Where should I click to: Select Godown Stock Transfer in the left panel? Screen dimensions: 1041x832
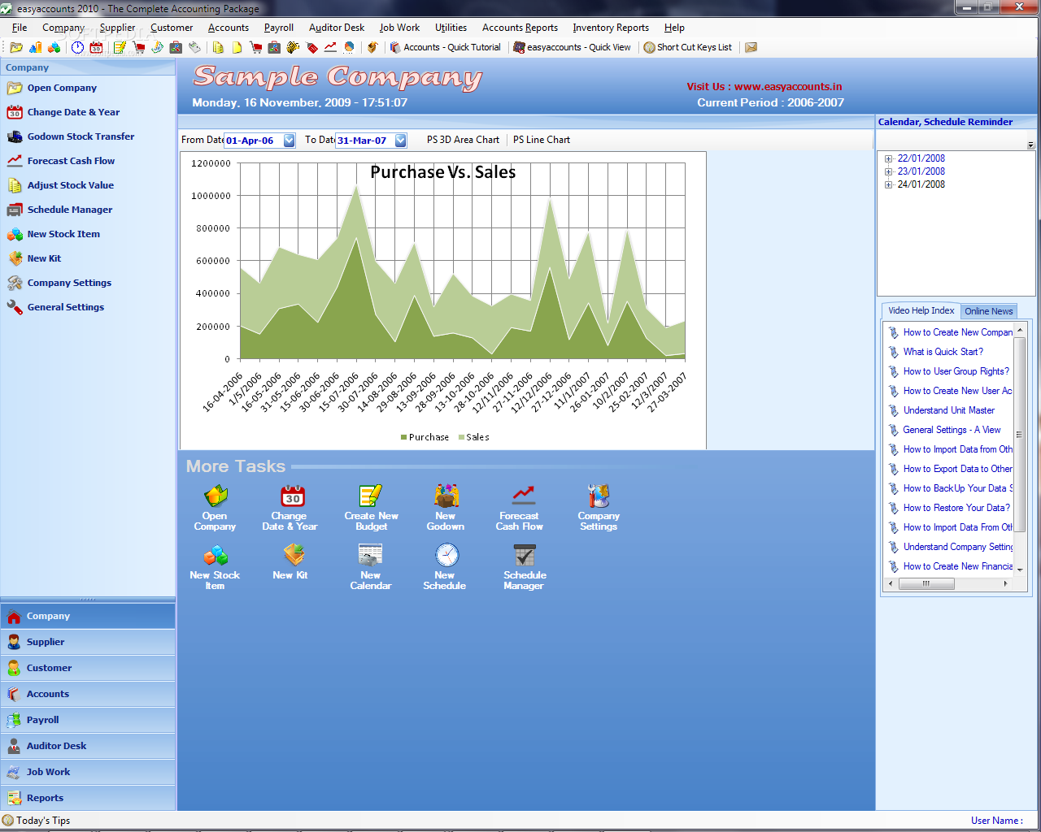[x=81, y=136]
